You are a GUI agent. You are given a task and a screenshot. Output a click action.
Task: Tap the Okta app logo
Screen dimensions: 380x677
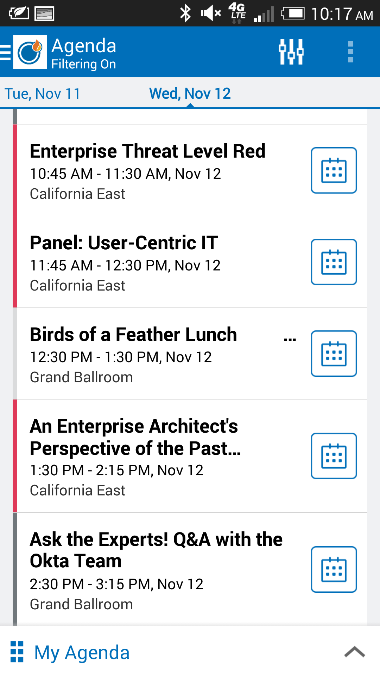coord(30,52)
